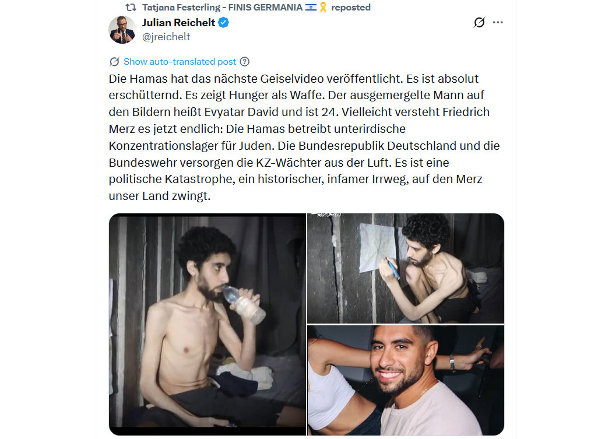
Task: Click the yellow ribbon emoji
Action: [323, 8]
